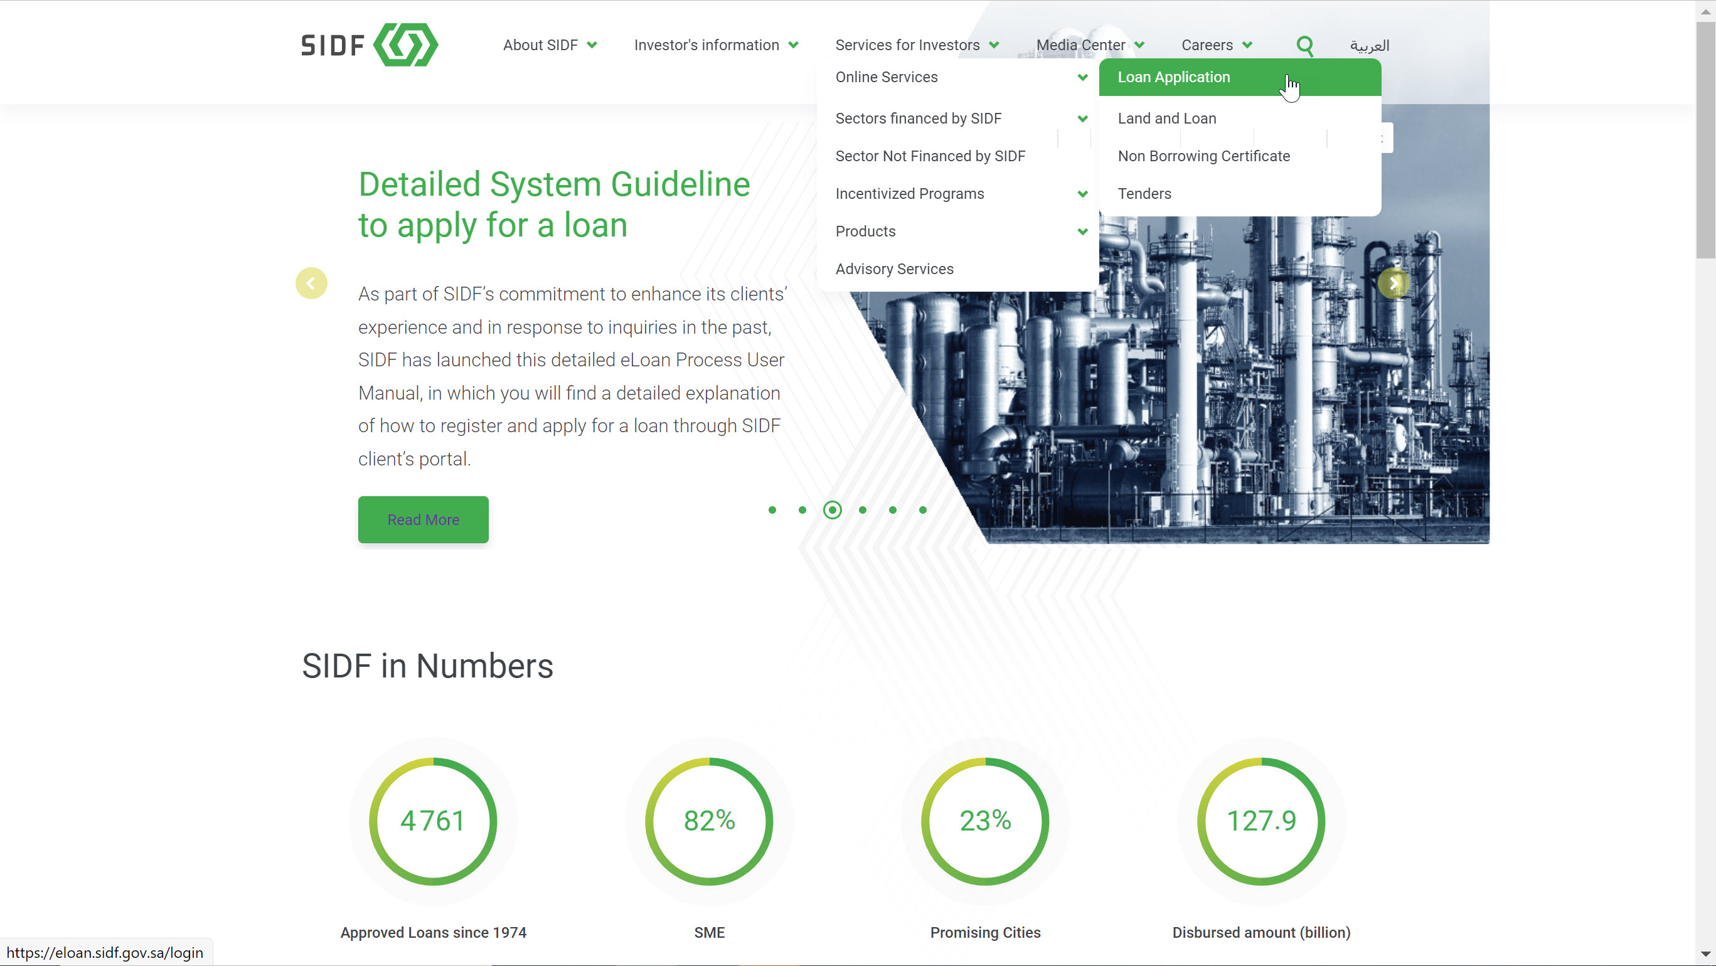Select Land and Loan item
This screenshot has height=966, width=1716.
tap(1166, 119)
